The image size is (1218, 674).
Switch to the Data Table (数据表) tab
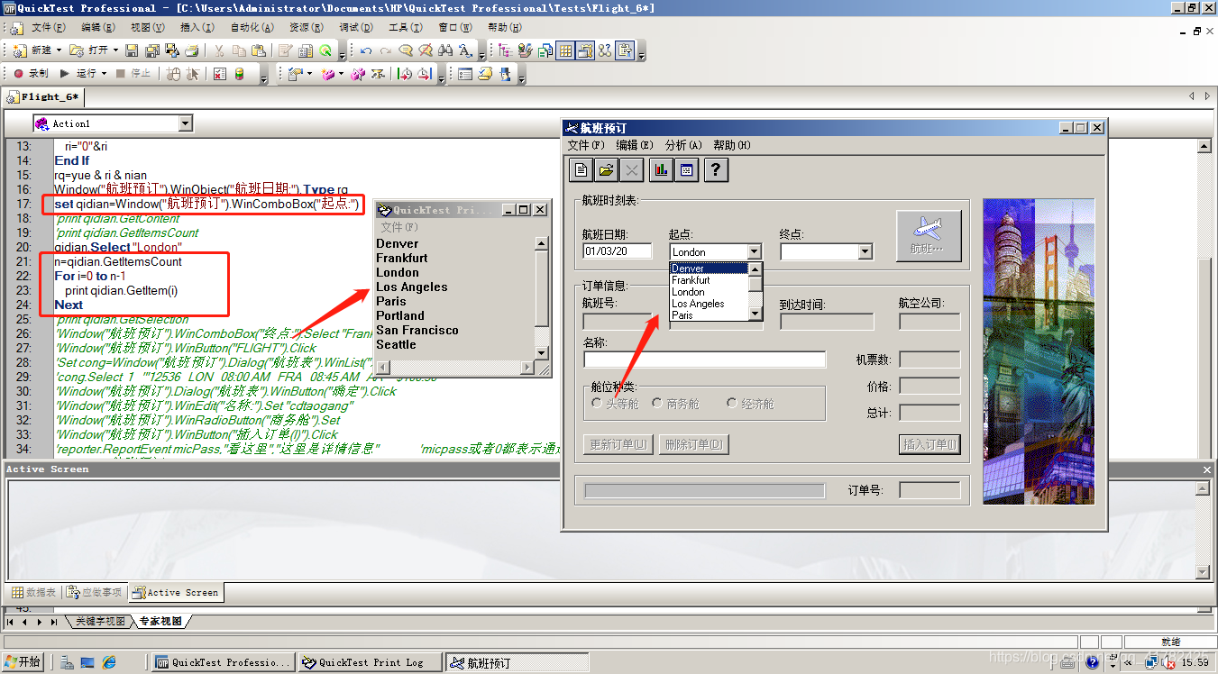pyautogui.click(x=33, y=592)
